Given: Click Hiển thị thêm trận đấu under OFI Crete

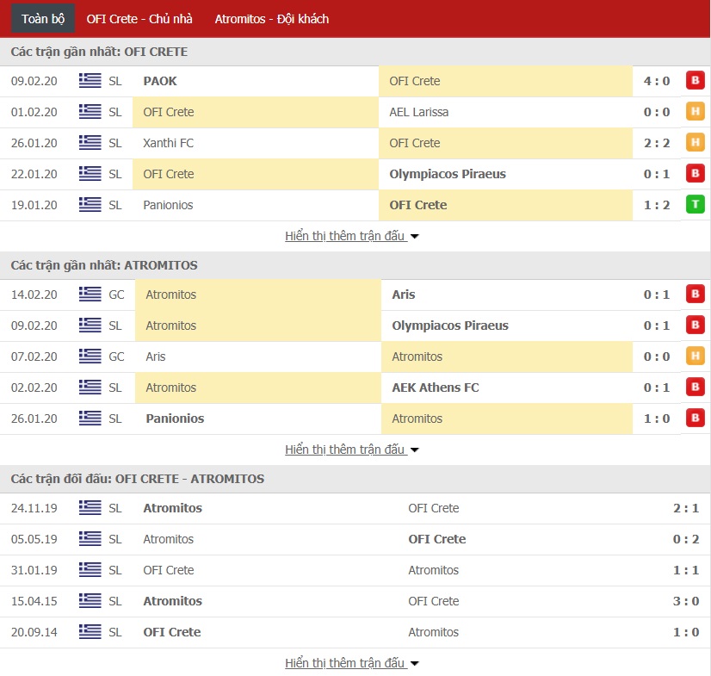Looking at the screenshot, I should (344, 236).
